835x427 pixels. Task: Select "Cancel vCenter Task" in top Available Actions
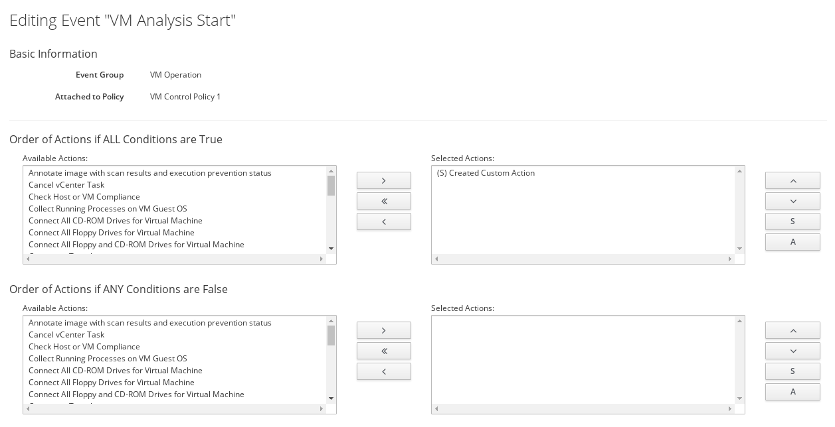(x=66, y=185)
